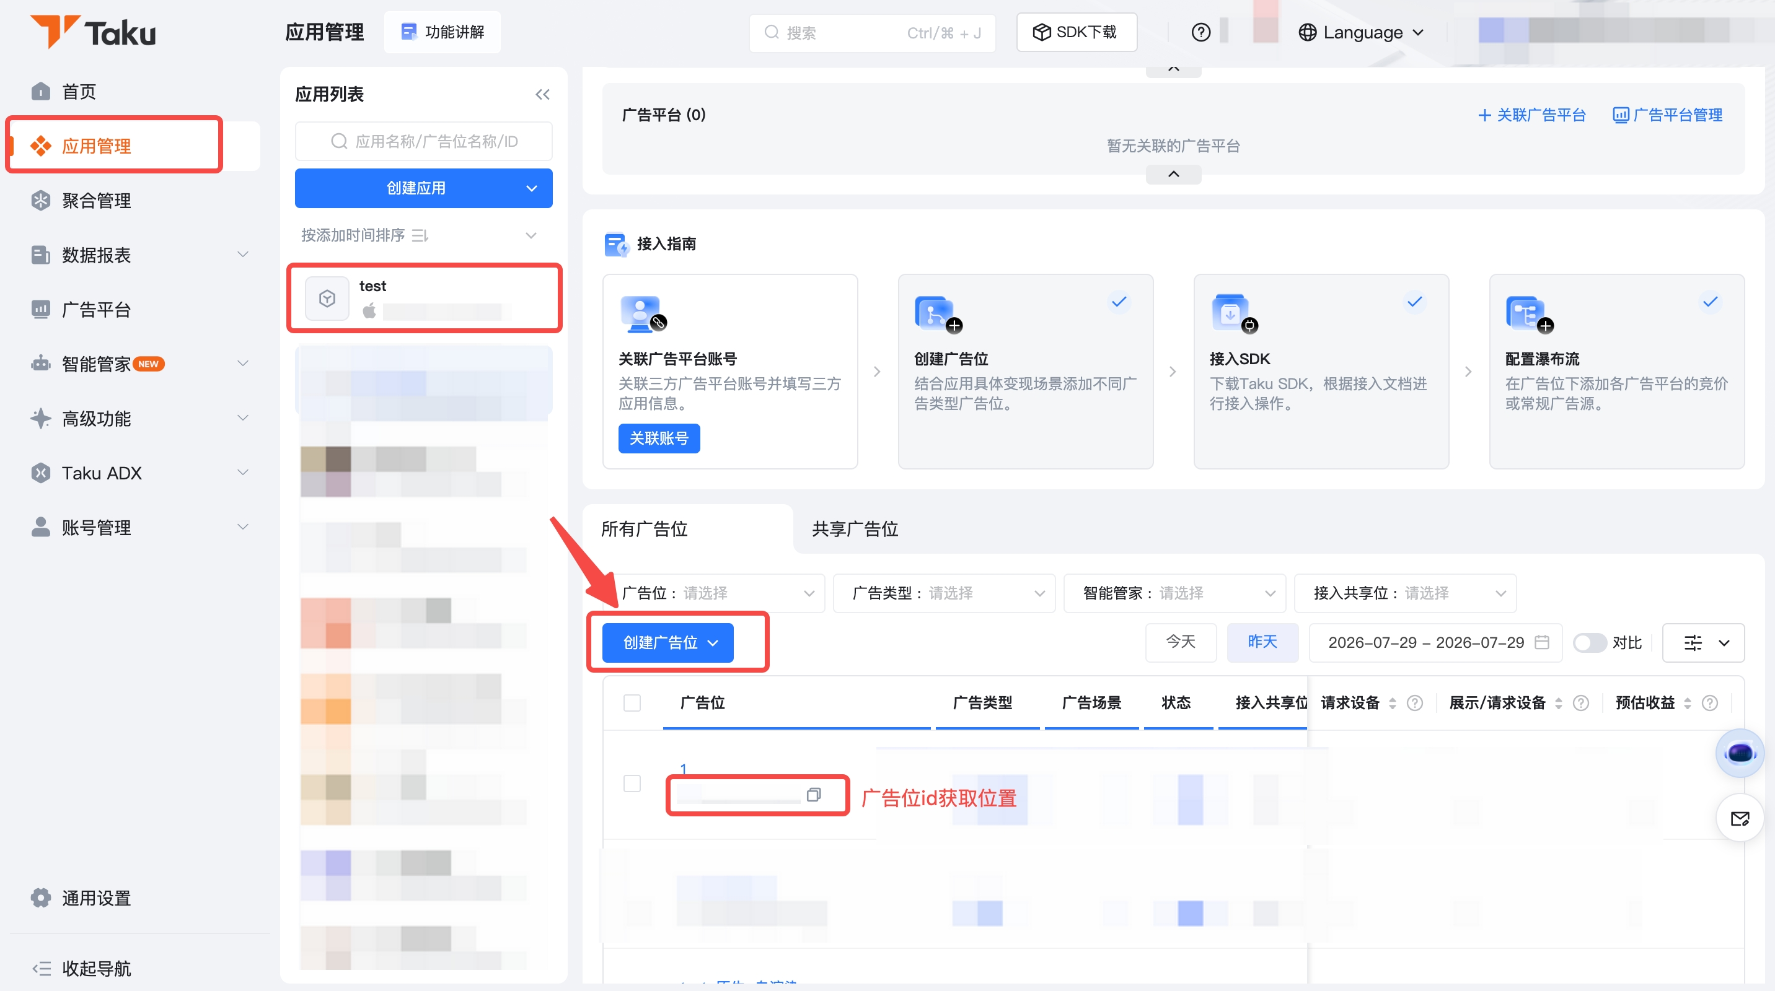The width and height of the screenshot is (1775, 991).
Task: Click the 广告类型 column header
Action: [982, 702]
